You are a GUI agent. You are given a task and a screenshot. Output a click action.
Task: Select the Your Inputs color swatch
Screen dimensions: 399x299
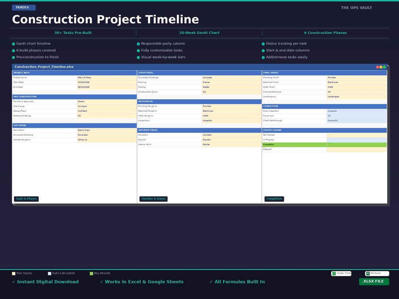pyautogui.click(x=14, y=274)
